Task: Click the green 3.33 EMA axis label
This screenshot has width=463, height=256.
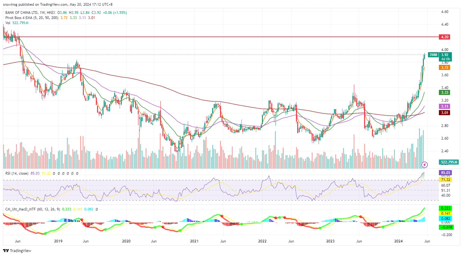Action: (x=445, y=93)
